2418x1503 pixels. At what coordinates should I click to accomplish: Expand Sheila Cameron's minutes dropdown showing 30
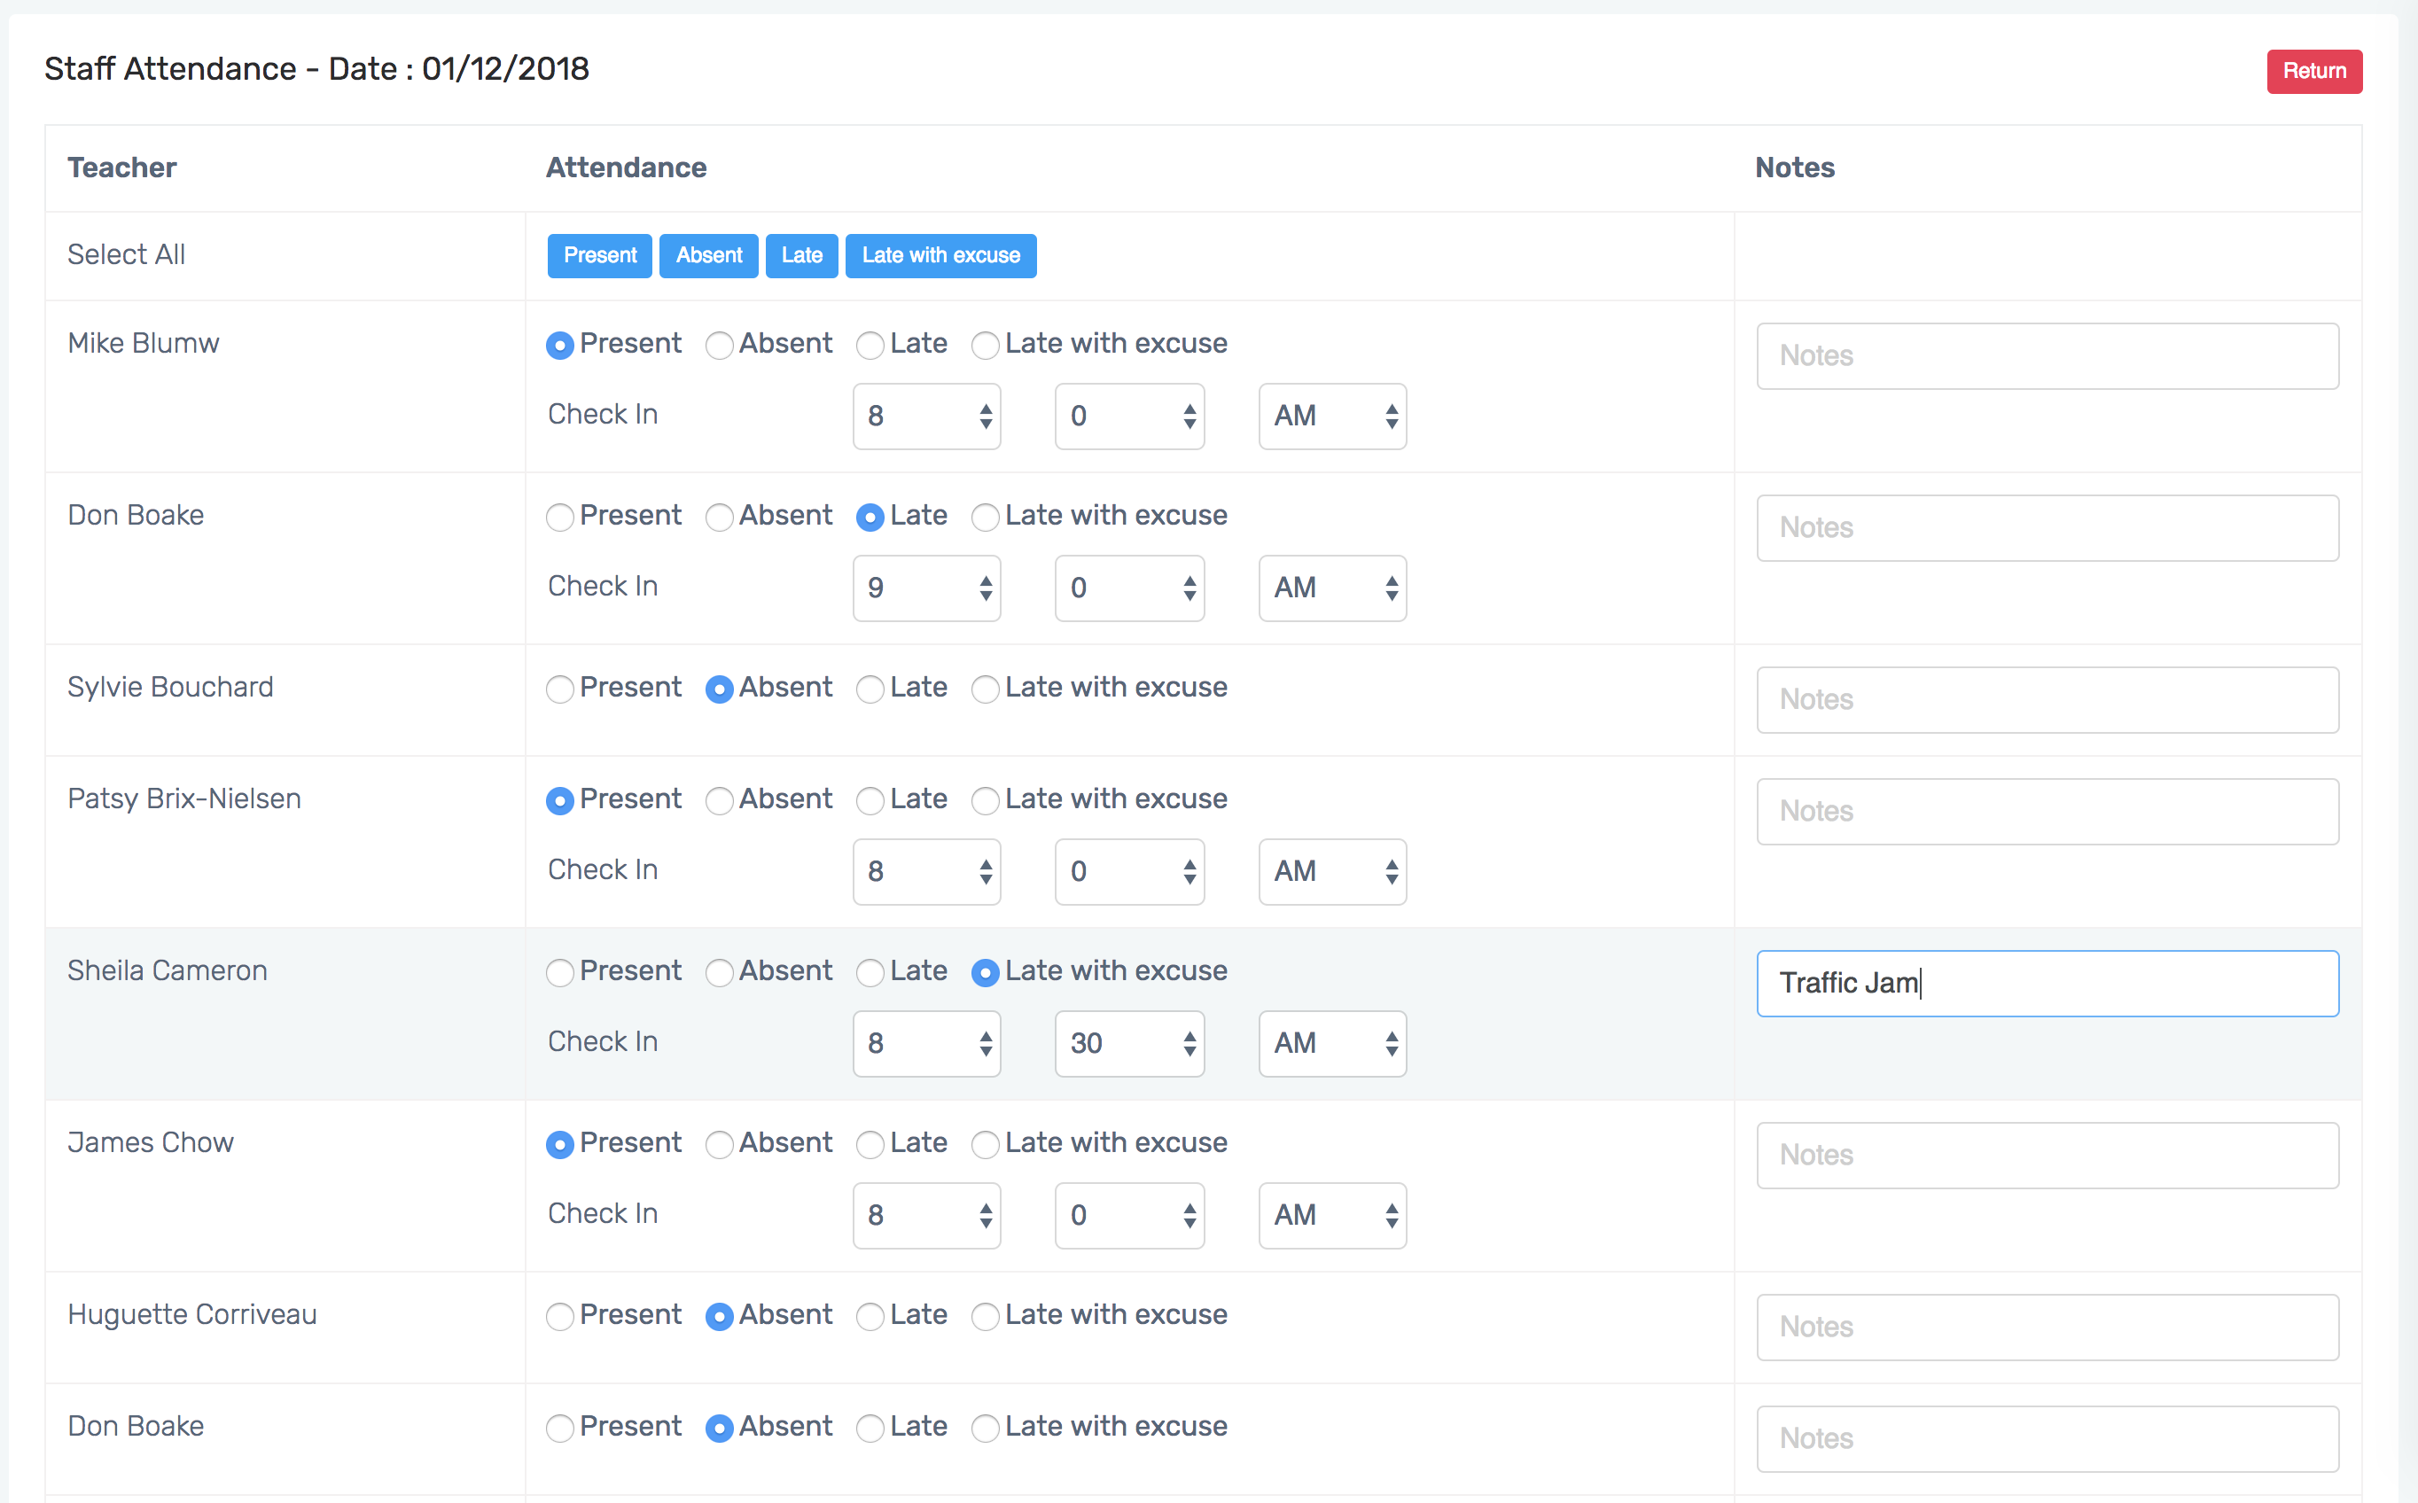coord(1128,1044)
